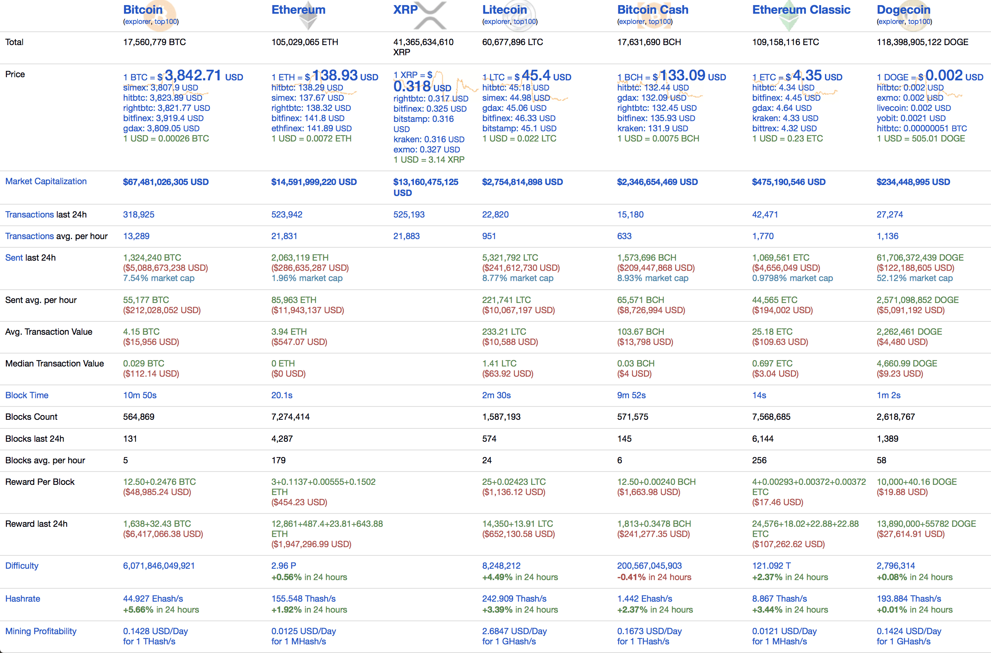Click Dogecoin market cap $234,448,995 USD
The height and width of the screenshot is (653, 991).
coord(913,182)
